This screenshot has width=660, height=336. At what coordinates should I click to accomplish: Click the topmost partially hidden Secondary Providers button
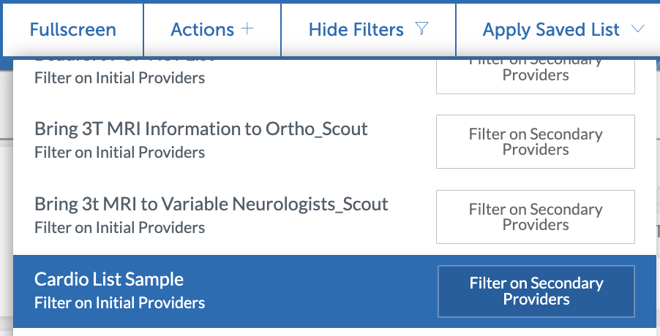[x=536, y=75]
